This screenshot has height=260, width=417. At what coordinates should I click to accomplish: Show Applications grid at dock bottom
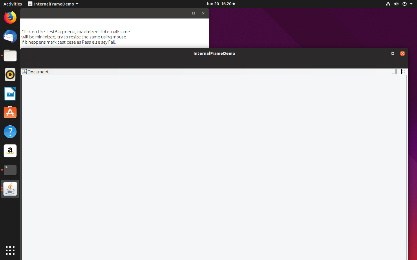tap(10, 250)
